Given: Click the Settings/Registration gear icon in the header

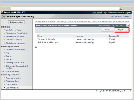Looking at the screenshot, I should pyautogui.click(x=4, y=16).
